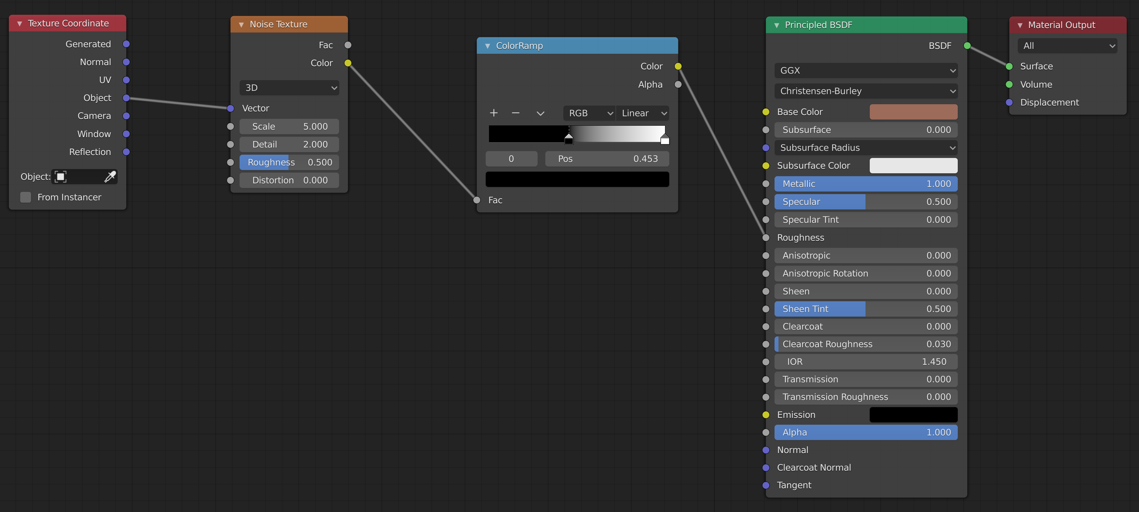Image resolution: width=1139 pixels, height=512 pixels.
Task: Select the GGX distribution dropdown in Principled BSDF
Action: click(x=865, y=70)
